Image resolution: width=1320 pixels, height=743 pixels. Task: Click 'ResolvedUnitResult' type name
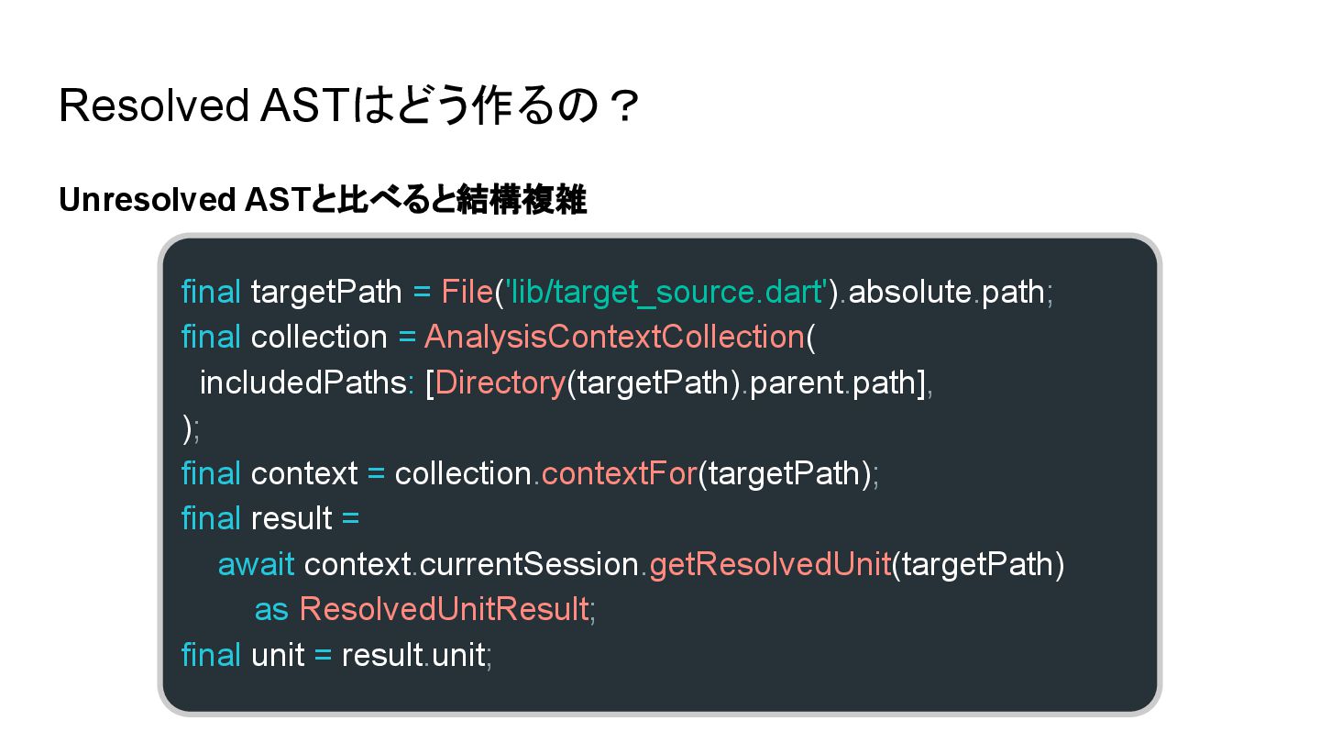[444, 609]
